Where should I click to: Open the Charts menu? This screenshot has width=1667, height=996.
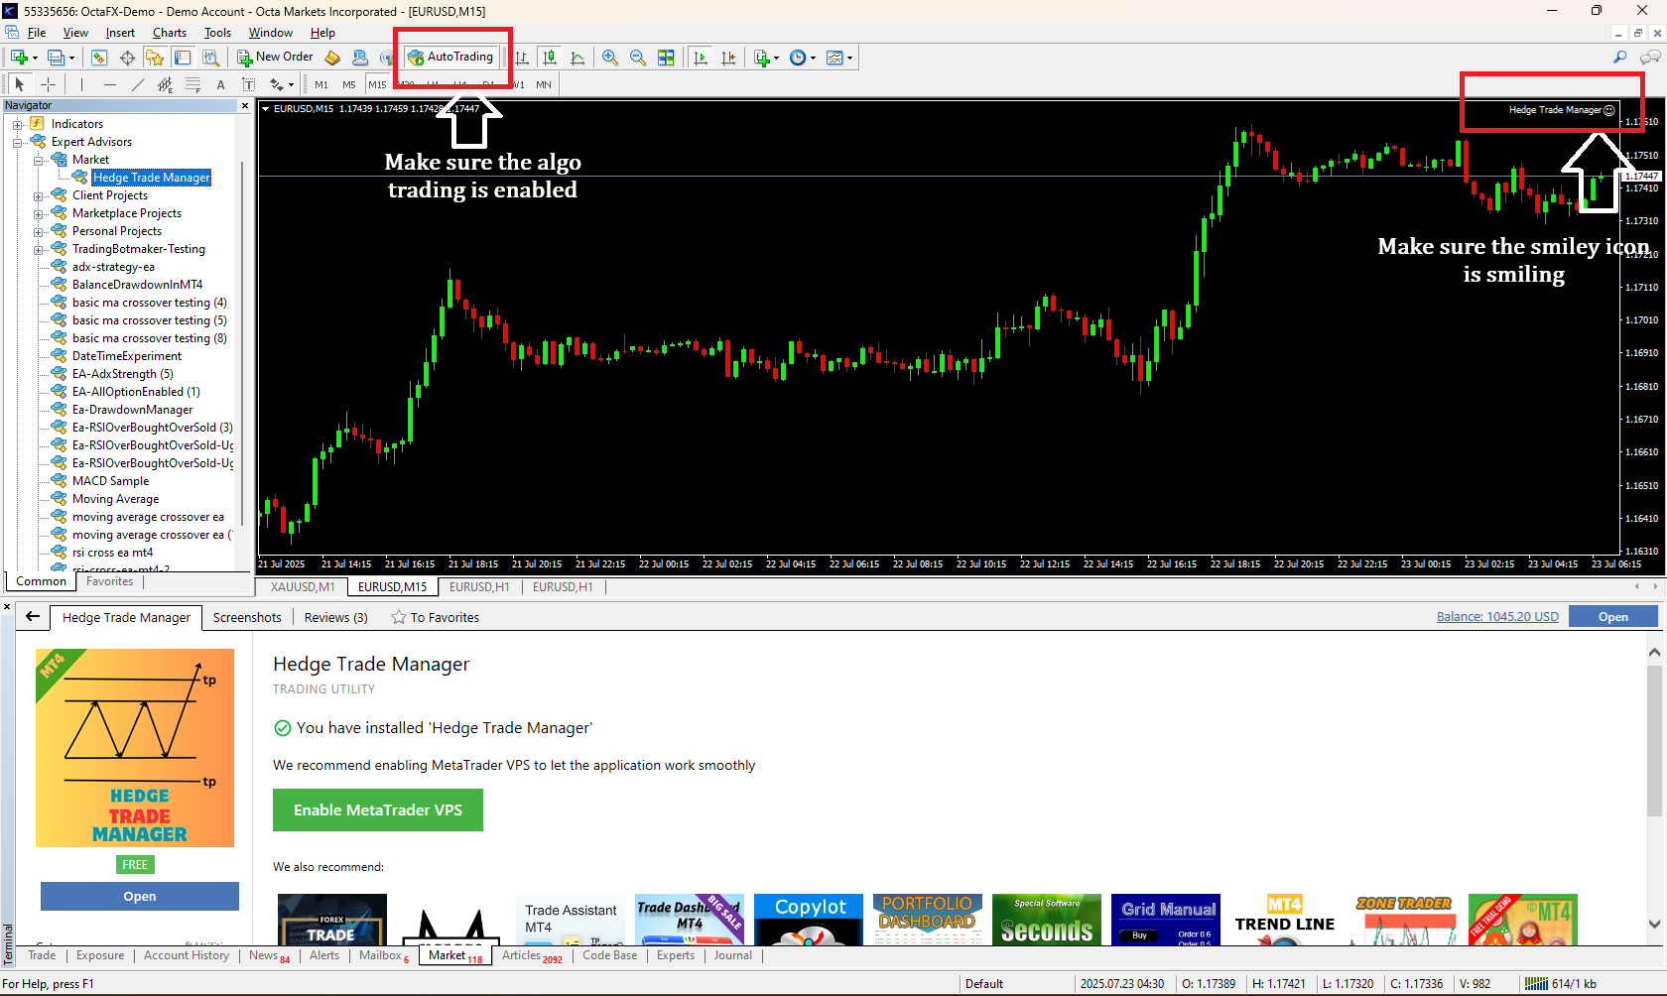click(x=170, y=33)
